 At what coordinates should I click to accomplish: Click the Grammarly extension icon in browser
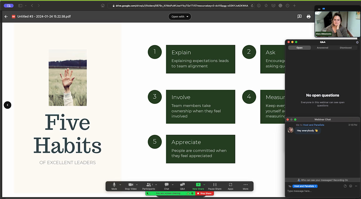(x=280, y=6)
